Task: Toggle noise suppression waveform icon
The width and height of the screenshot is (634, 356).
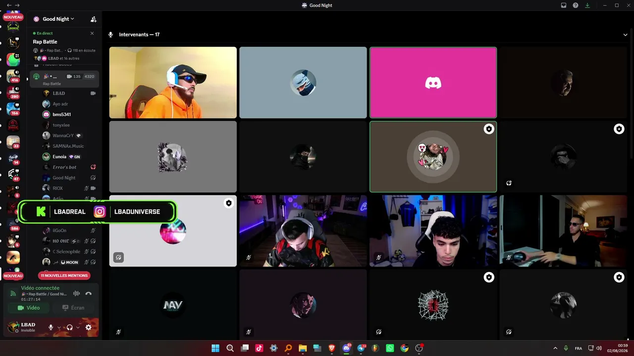Action: tap(77, 293)
